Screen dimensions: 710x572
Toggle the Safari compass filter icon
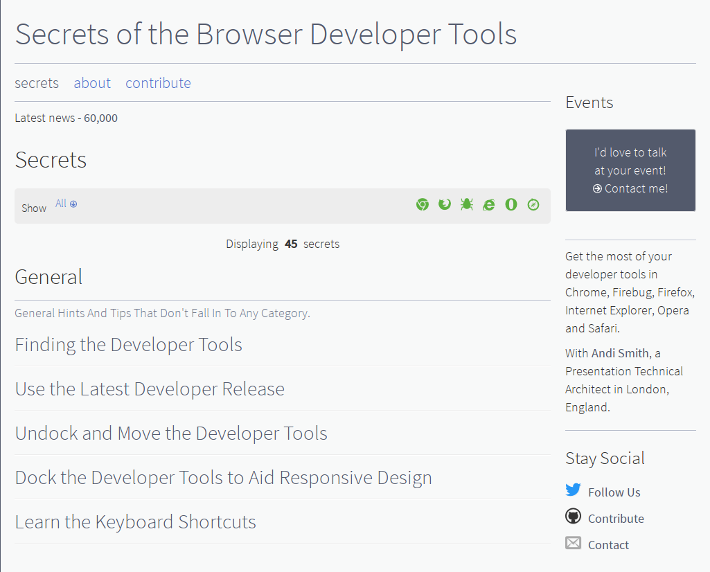(533, 204)
